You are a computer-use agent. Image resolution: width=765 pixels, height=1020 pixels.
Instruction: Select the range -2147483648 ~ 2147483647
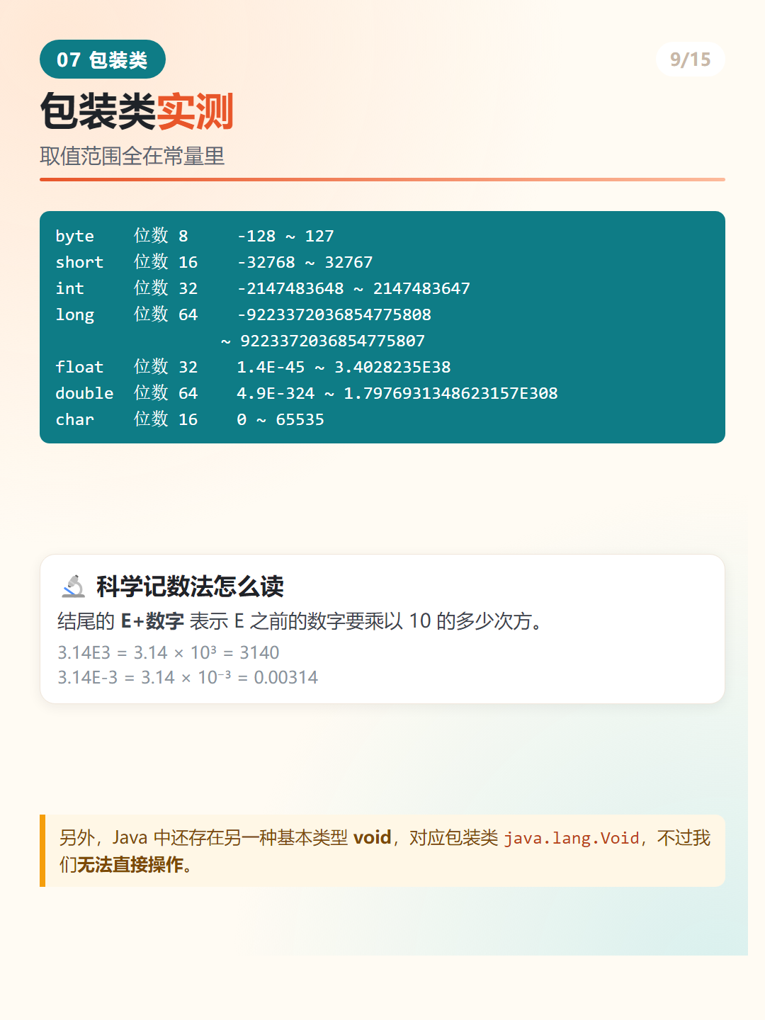pos(353,288)
